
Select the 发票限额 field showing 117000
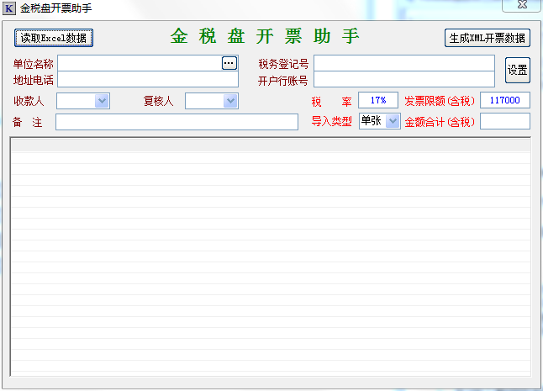click(504, 100)
